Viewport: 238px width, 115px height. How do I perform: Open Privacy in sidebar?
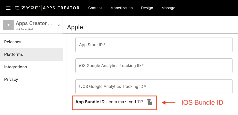click(x=31, y=80)
